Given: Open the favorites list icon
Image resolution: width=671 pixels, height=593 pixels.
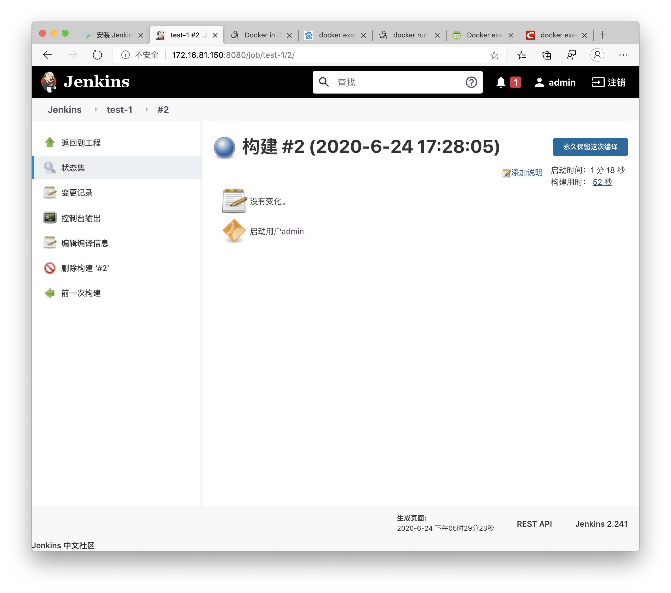Looking at the screenshot, I should coord(521,55).
